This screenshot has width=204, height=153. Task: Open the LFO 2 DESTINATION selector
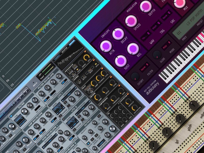click(83, 108)
